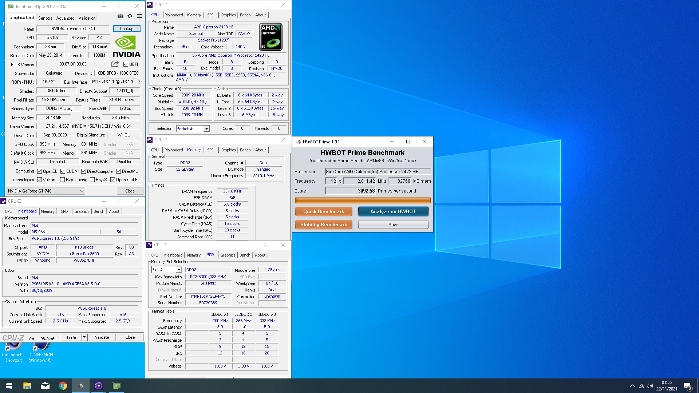The width and height of the screenshot is (699, 393).
Task: Open the NVIDIA GeForce GT 740 GPU dropdown
Action: (x=46, y=191)
